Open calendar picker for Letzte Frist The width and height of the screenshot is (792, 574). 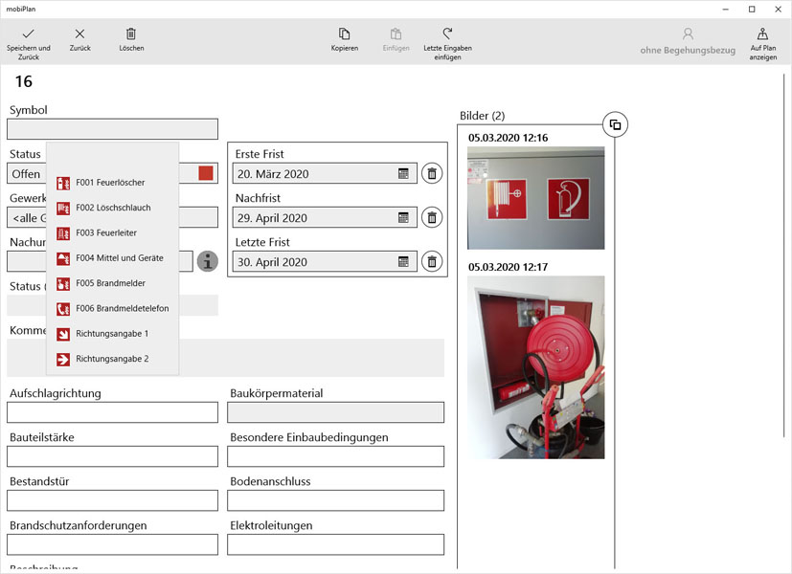pyautogui.click(x=403, y=261)
